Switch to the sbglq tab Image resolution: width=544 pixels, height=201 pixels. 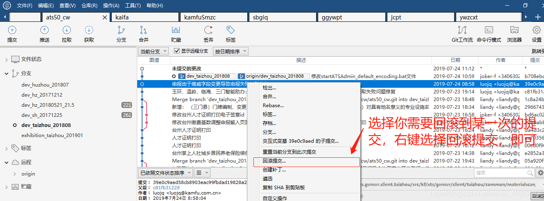(283, 17)
